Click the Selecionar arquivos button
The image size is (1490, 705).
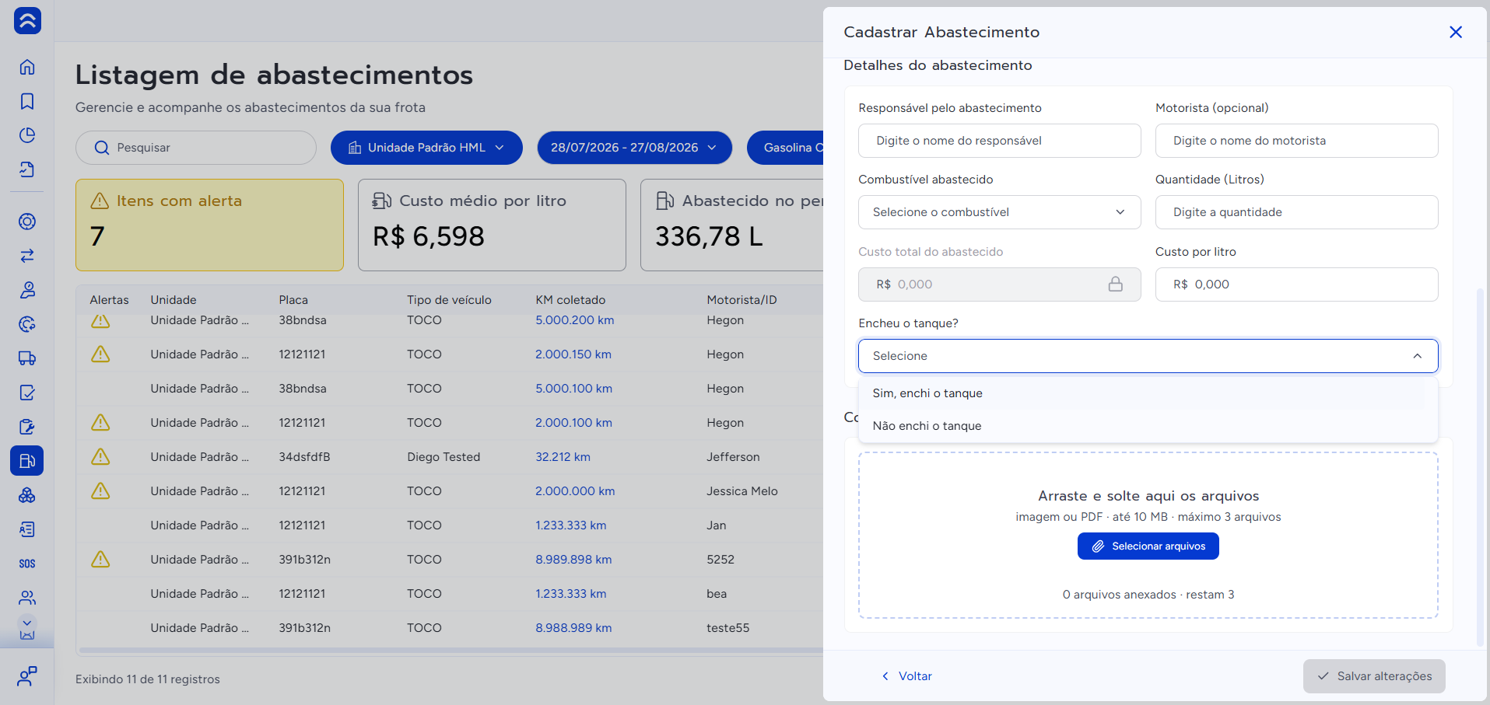1148,546
